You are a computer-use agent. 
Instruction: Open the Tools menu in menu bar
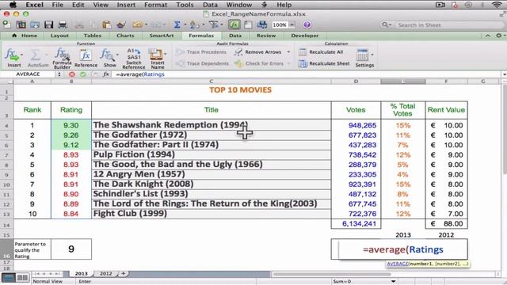click(x=185, y=5)
